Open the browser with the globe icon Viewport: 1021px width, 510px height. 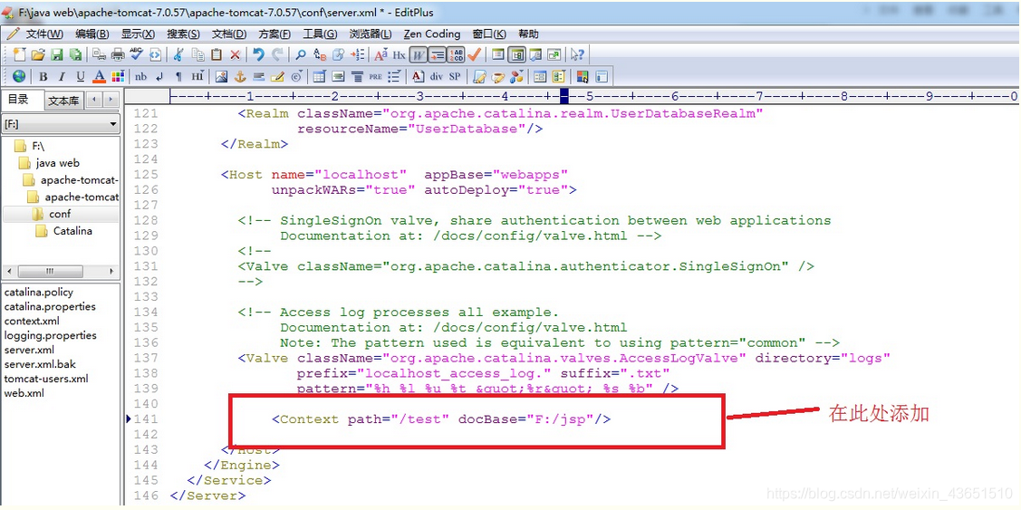point(19,76)
